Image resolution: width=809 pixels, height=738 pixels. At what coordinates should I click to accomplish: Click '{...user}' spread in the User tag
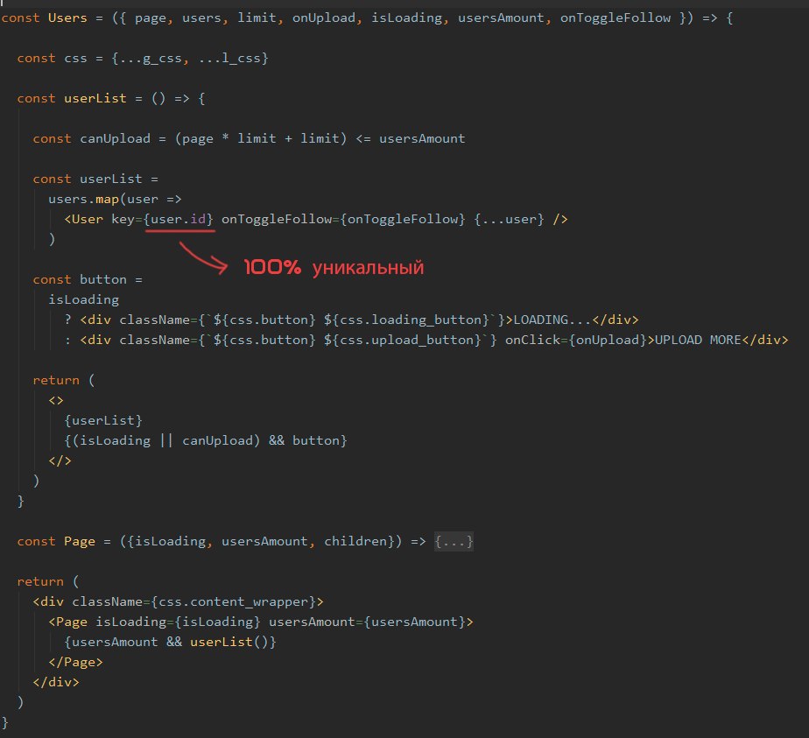click(509, 219)
